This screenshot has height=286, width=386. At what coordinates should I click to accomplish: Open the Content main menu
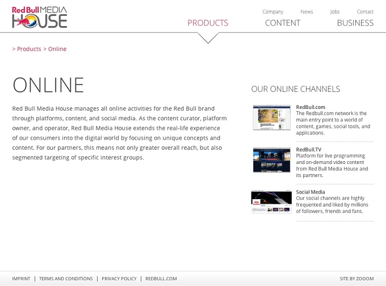[x=283, y=23]
